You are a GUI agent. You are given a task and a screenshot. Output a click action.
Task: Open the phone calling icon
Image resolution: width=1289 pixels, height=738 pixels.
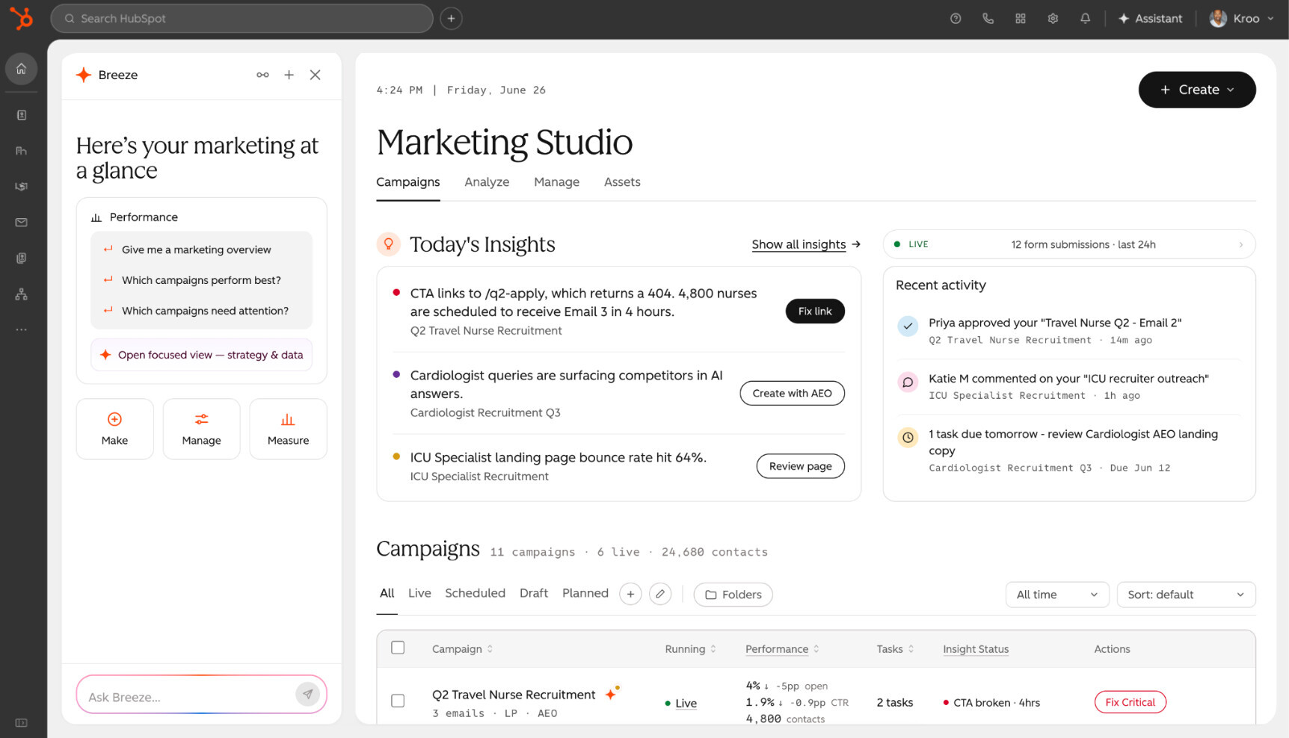point(988,18)
